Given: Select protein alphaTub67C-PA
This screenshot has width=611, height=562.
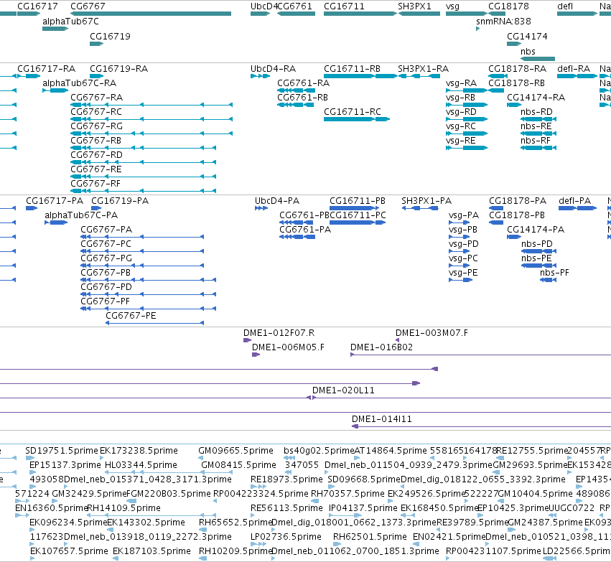Looking at the screenshot, I should click(x=81, y=215).
